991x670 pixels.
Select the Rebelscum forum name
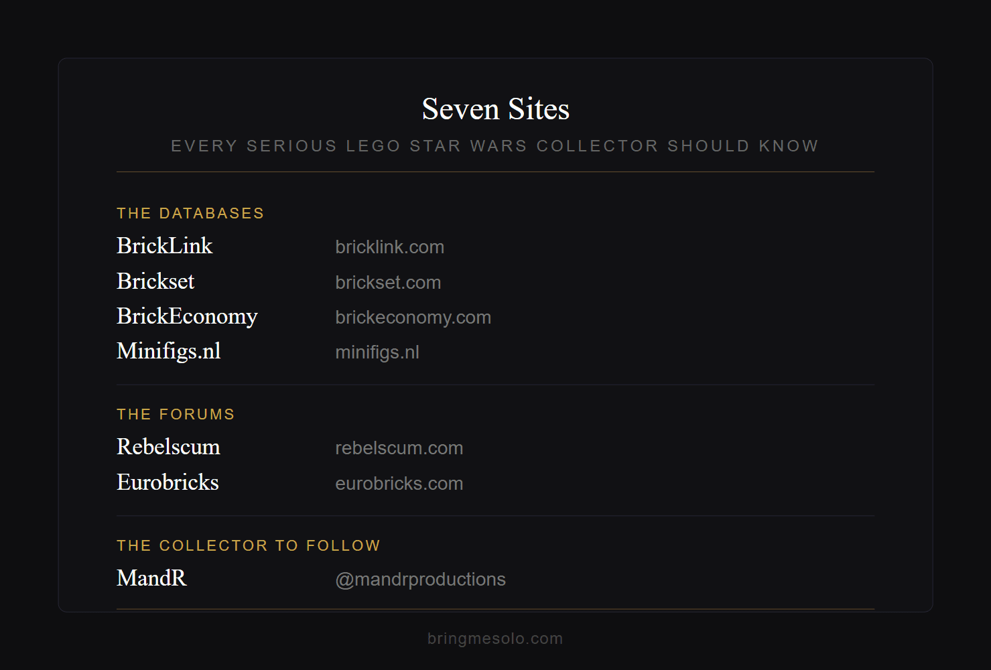(x=168, y=447)
